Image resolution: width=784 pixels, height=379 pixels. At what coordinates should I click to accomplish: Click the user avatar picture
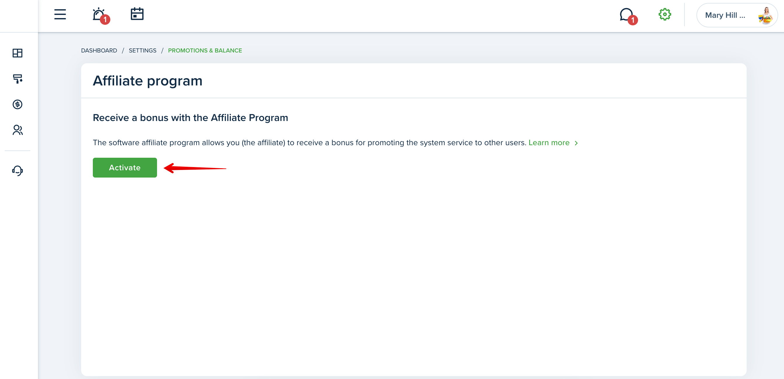click(765, 15)
